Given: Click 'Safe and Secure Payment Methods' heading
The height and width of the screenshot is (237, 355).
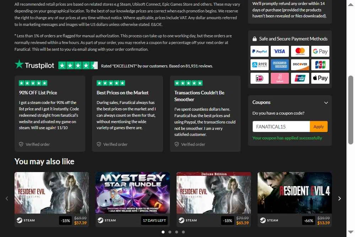Looking at the screenshot, I should (294, 39).
